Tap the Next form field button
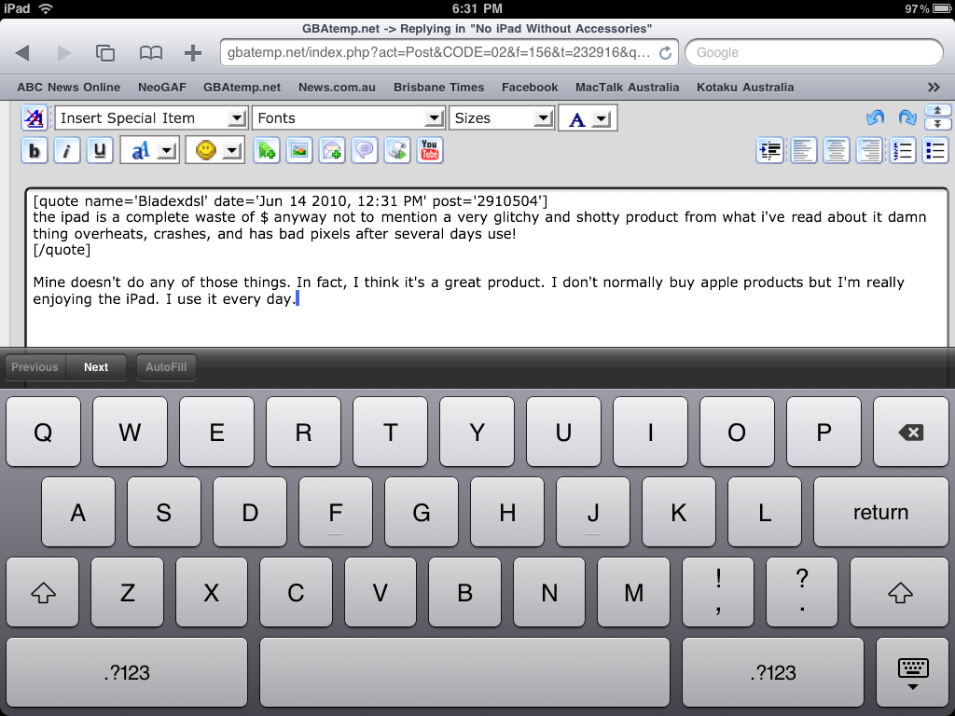This screenshot has width=955, height=716. [x=96, y=367]
